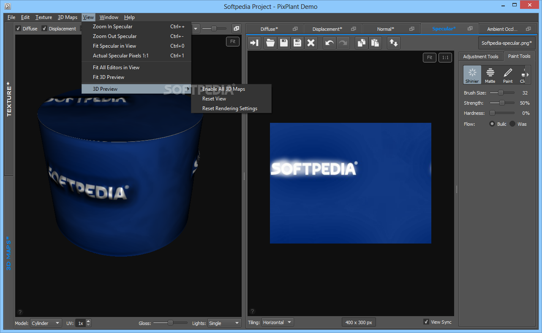
Task: Open the Tiling Horizontal dropdown
Action: tap(277, 322)
